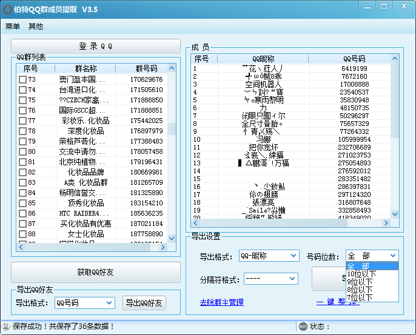Click the BUY icon in status bar
The height and width of the screenshot is (335, 416).
click(303, 327)
